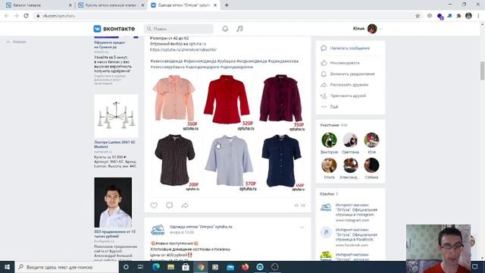Open member Виктория's avatar
The width and height of the screenshot is (485, 273).
point(329,140)
